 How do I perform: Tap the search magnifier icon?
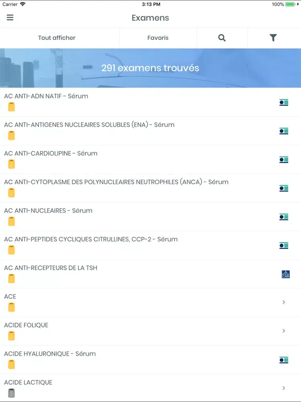pyautogui.click(x=222, y=38)
